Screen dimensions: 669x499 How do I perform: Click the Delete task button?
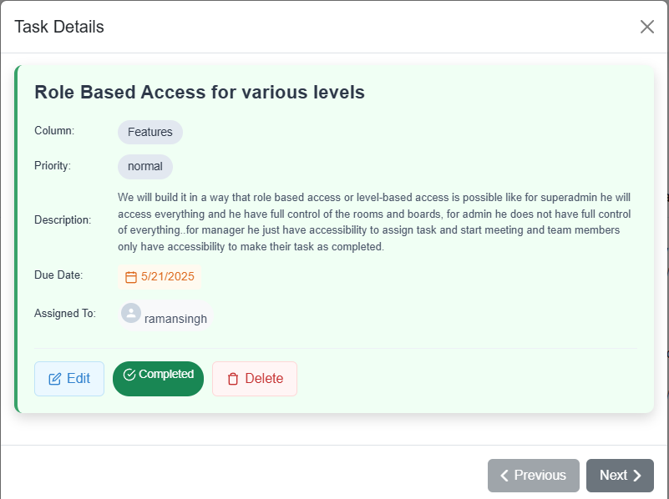coord(255,378)
